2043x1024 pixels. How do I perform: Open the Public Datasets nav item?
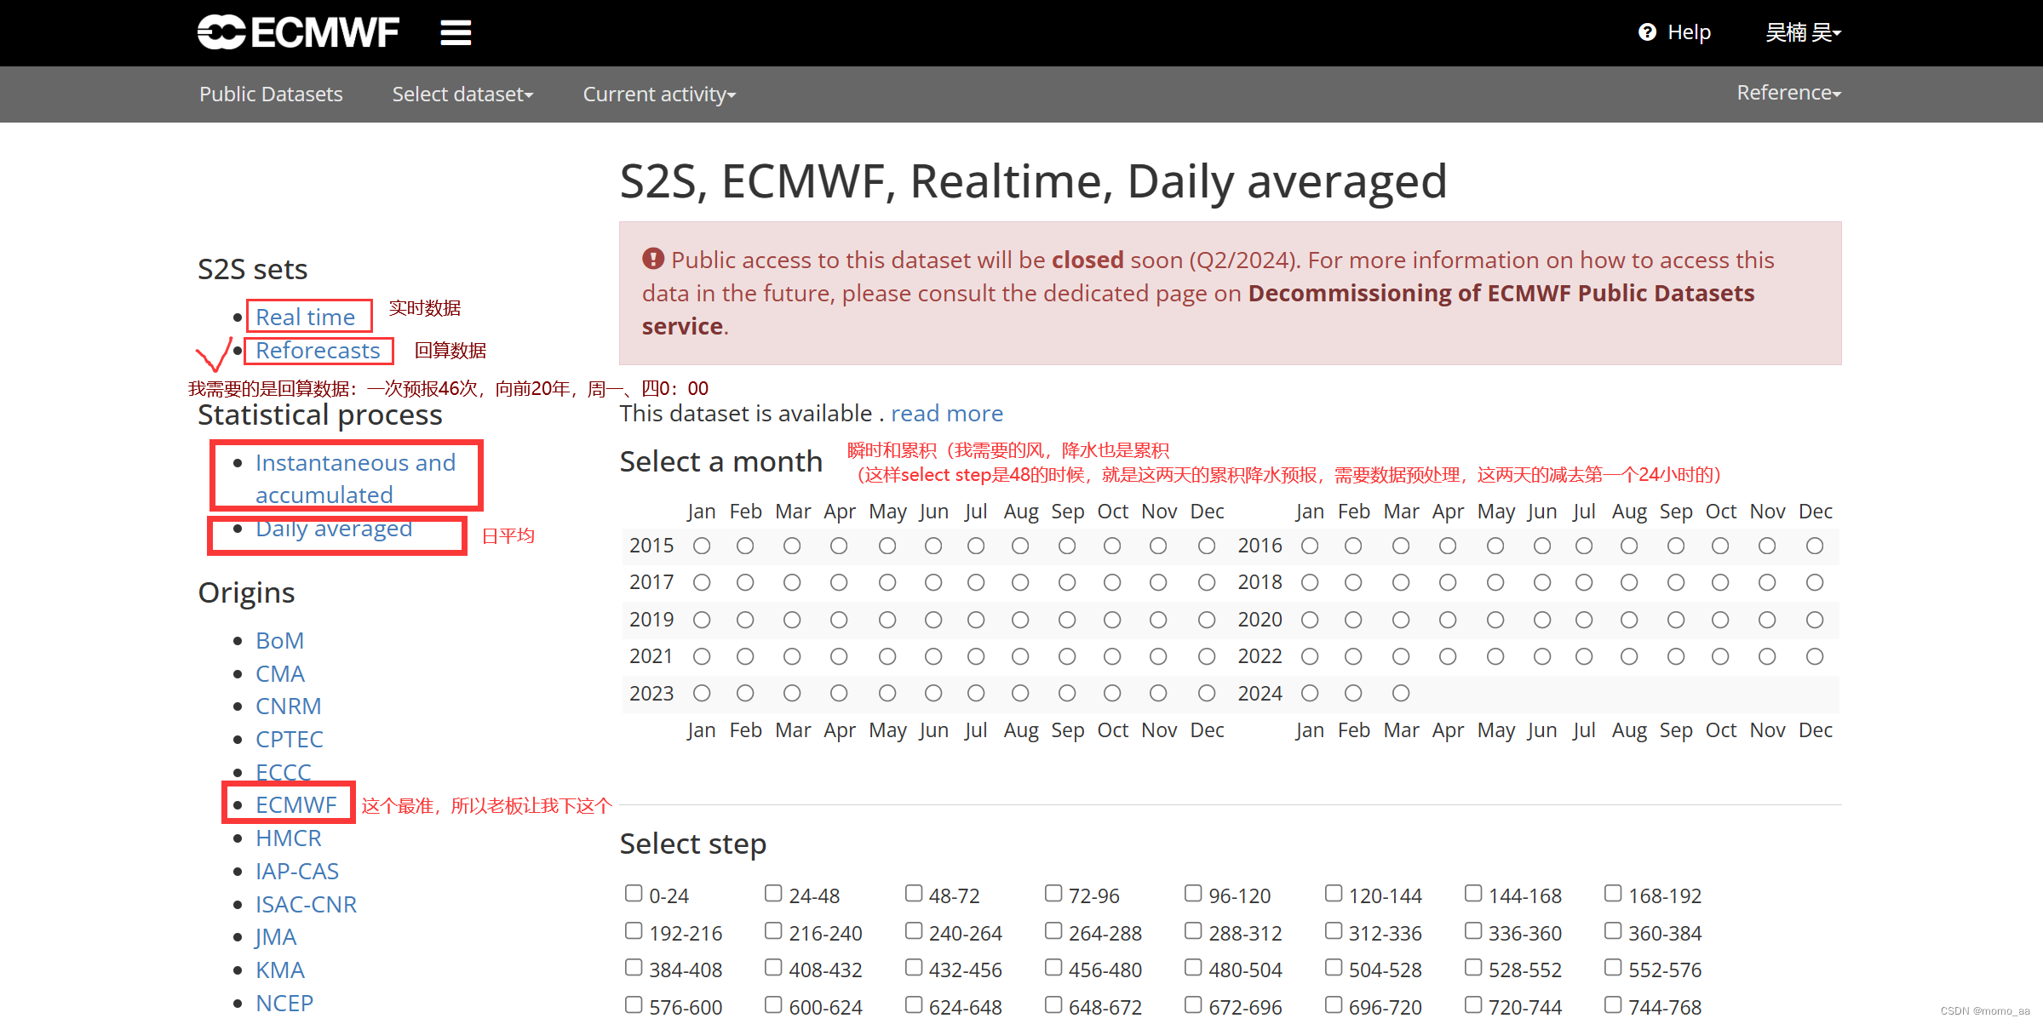(271, 94)
